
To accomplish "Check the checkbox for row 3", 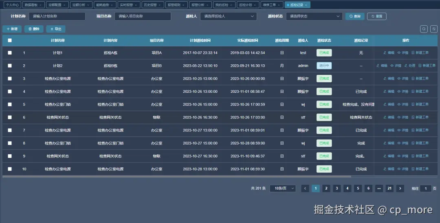I will click(x=10, y=79).
